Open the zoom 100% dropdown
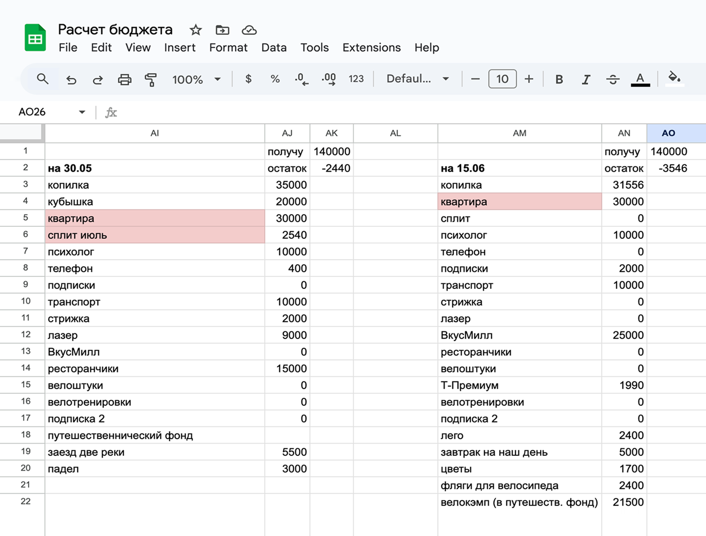The width and height of the screenshot is (706, 536). [x=196, y=79]
